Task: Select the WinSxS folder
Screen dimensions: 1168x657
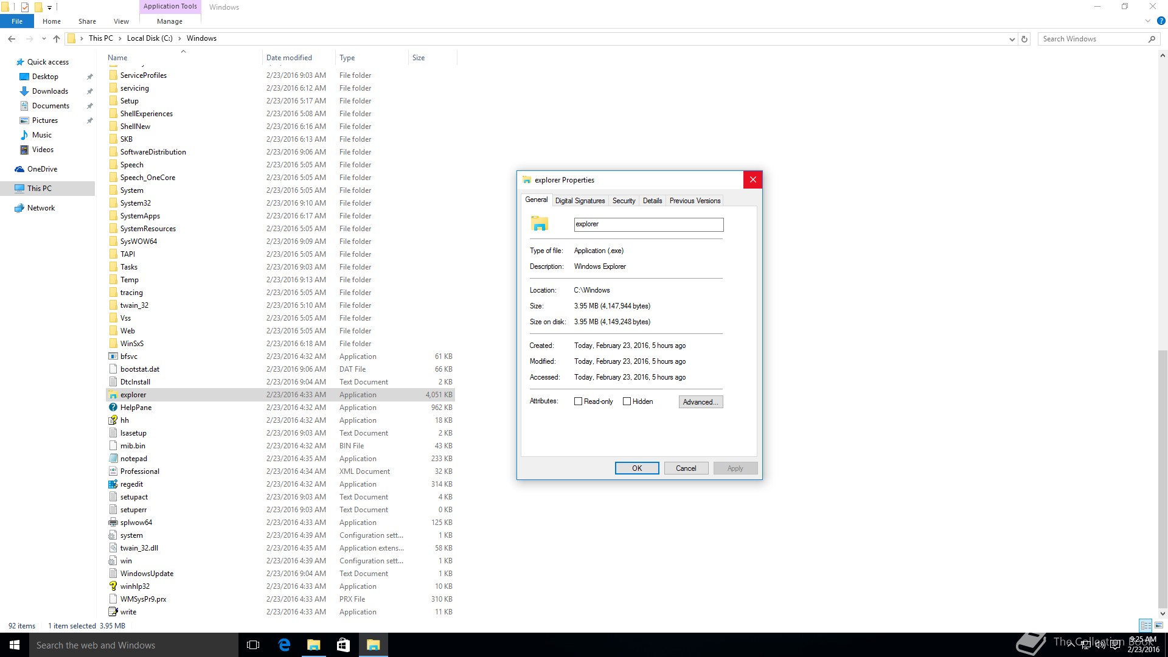Action: tap(280, 344)
